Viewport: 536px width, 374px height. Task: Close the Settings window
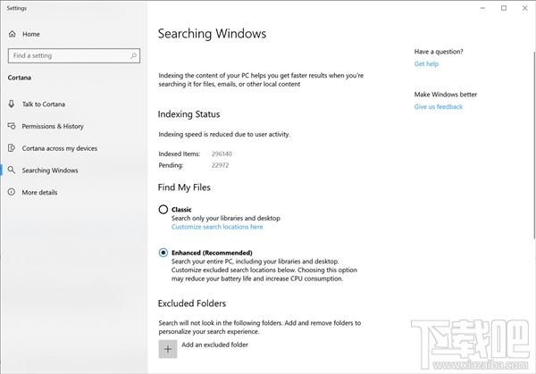click(525, 8)
